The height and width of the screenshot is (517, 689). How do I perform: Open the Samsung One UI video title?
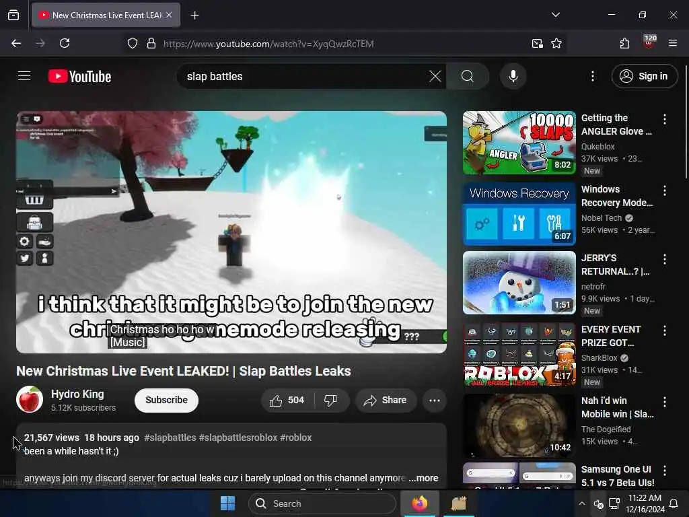[x=618, y=476]
